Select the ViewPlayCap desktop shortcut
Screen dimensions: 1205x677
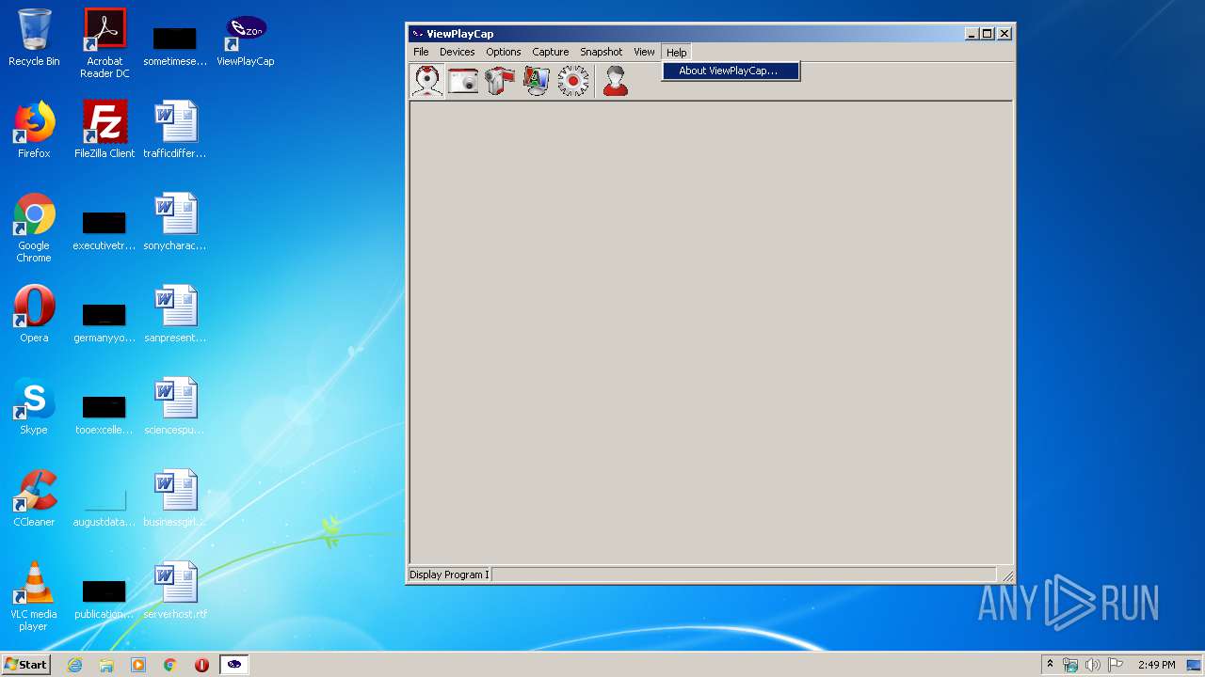coord(246,39)
